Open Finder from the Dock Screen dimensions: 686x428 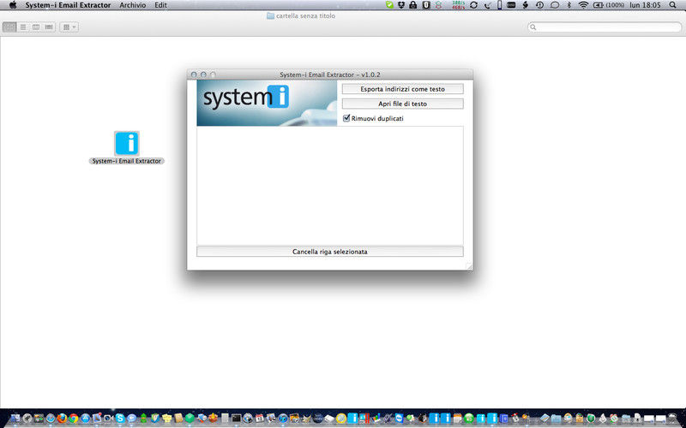point(15,418)
